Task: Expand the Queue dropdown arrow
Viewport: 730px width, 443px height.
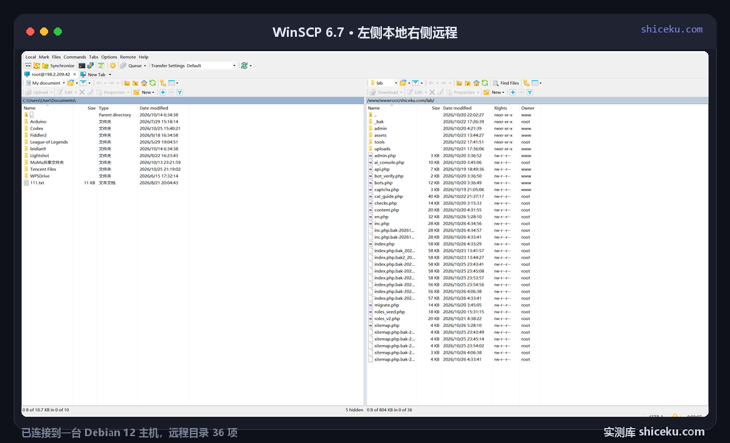Action: click(x=145, y=66)
